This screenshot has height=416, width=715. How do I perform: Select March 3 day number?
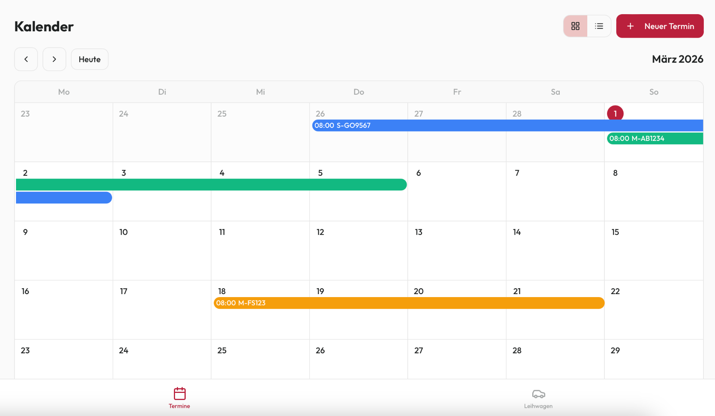coord(124,173)
